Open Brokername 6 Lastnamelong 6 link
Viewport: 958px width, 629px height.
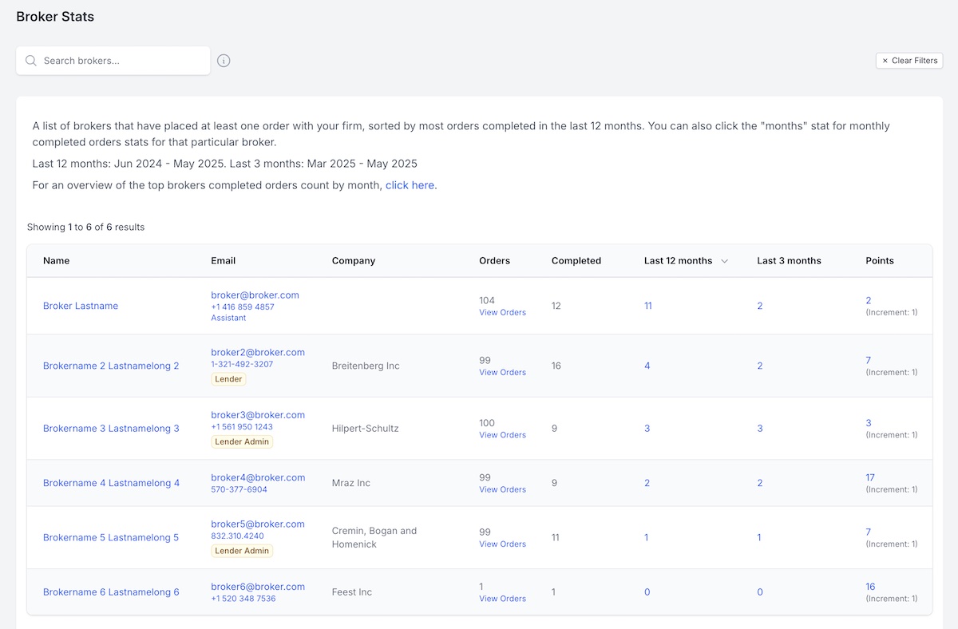(111, 592)
